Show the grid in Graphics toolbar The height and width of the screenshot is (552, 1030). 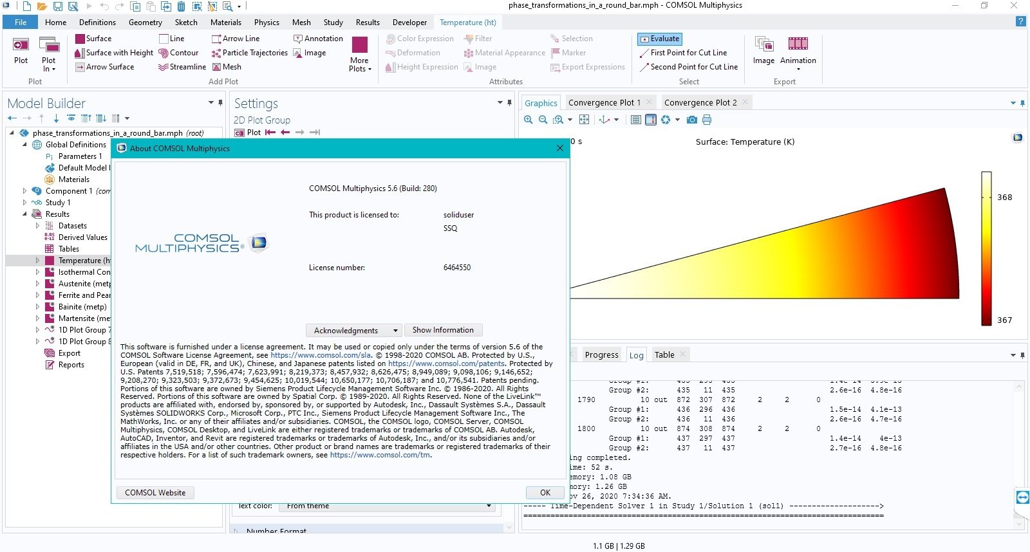(x=636, y=120)
